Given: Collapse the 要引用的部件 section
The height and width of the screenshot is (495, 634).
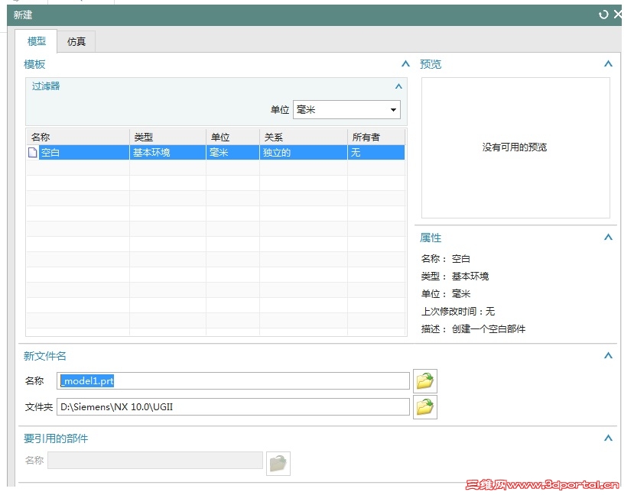Looking at the screenshot, I should click(x=608, y=438).
